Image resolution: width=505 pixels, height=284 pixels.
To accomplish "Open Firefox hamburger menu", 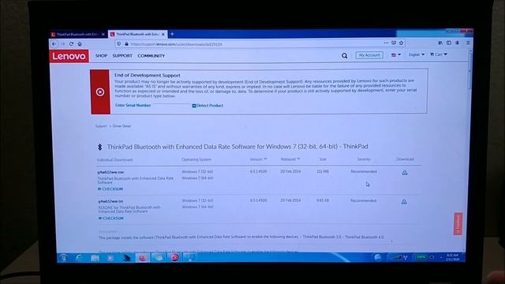I will 468,43.
